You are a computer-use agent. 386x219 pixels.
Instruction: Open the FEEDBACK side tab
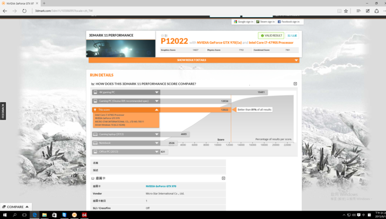point(3,111)
